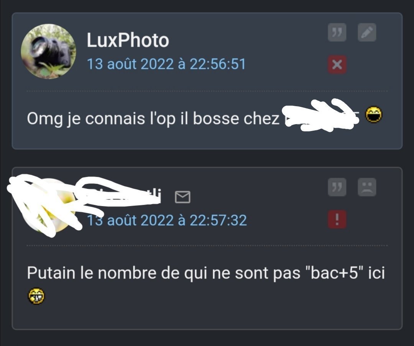This screenshot has width=414, height=346.
Task: Delete LuxPhoto's post with the red X
Action: pyautogui.click(x=337, y=64)
